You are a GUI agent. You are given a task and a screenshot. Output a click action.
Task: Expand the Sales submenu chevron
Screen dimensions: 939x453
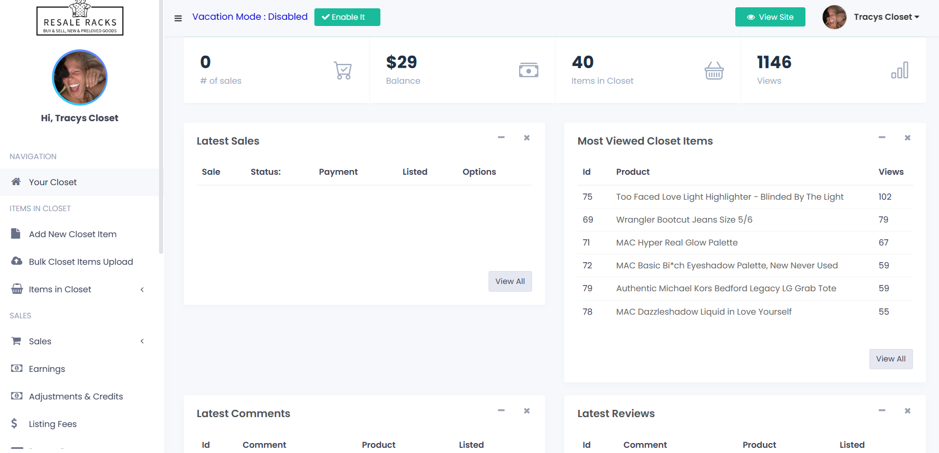(142, 341)
